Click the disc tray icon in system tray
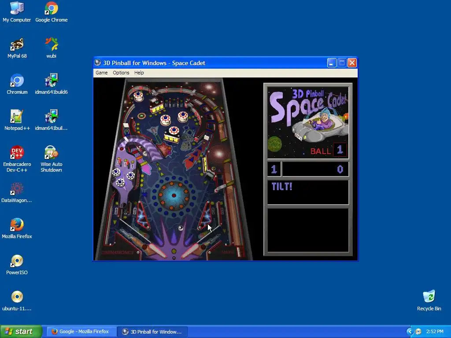This screenshot has width=451, height=338. coord(418,331)
